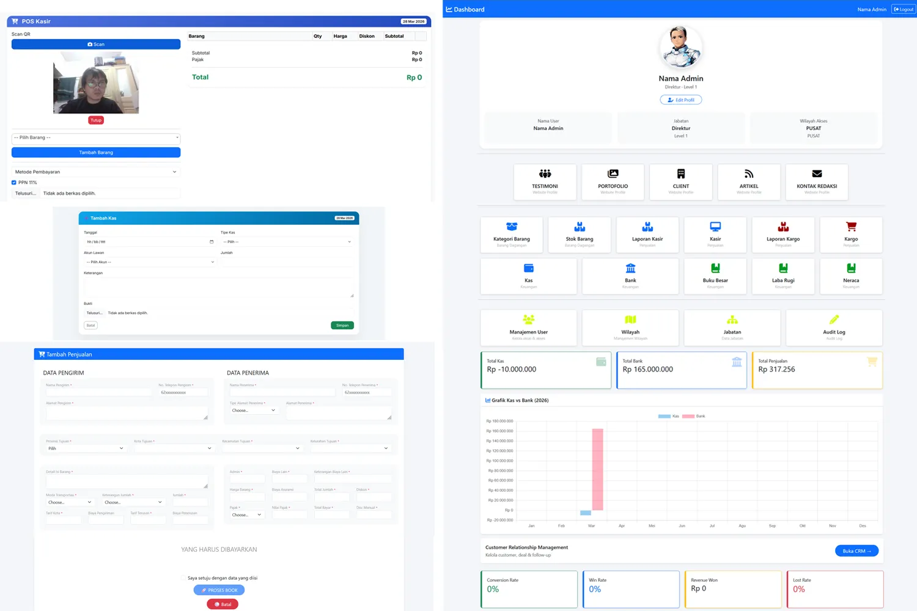Check the Saya setuju agreement checkbox
Image resolution: width=917 pixels, height=611 pixels.
(183, 578)
